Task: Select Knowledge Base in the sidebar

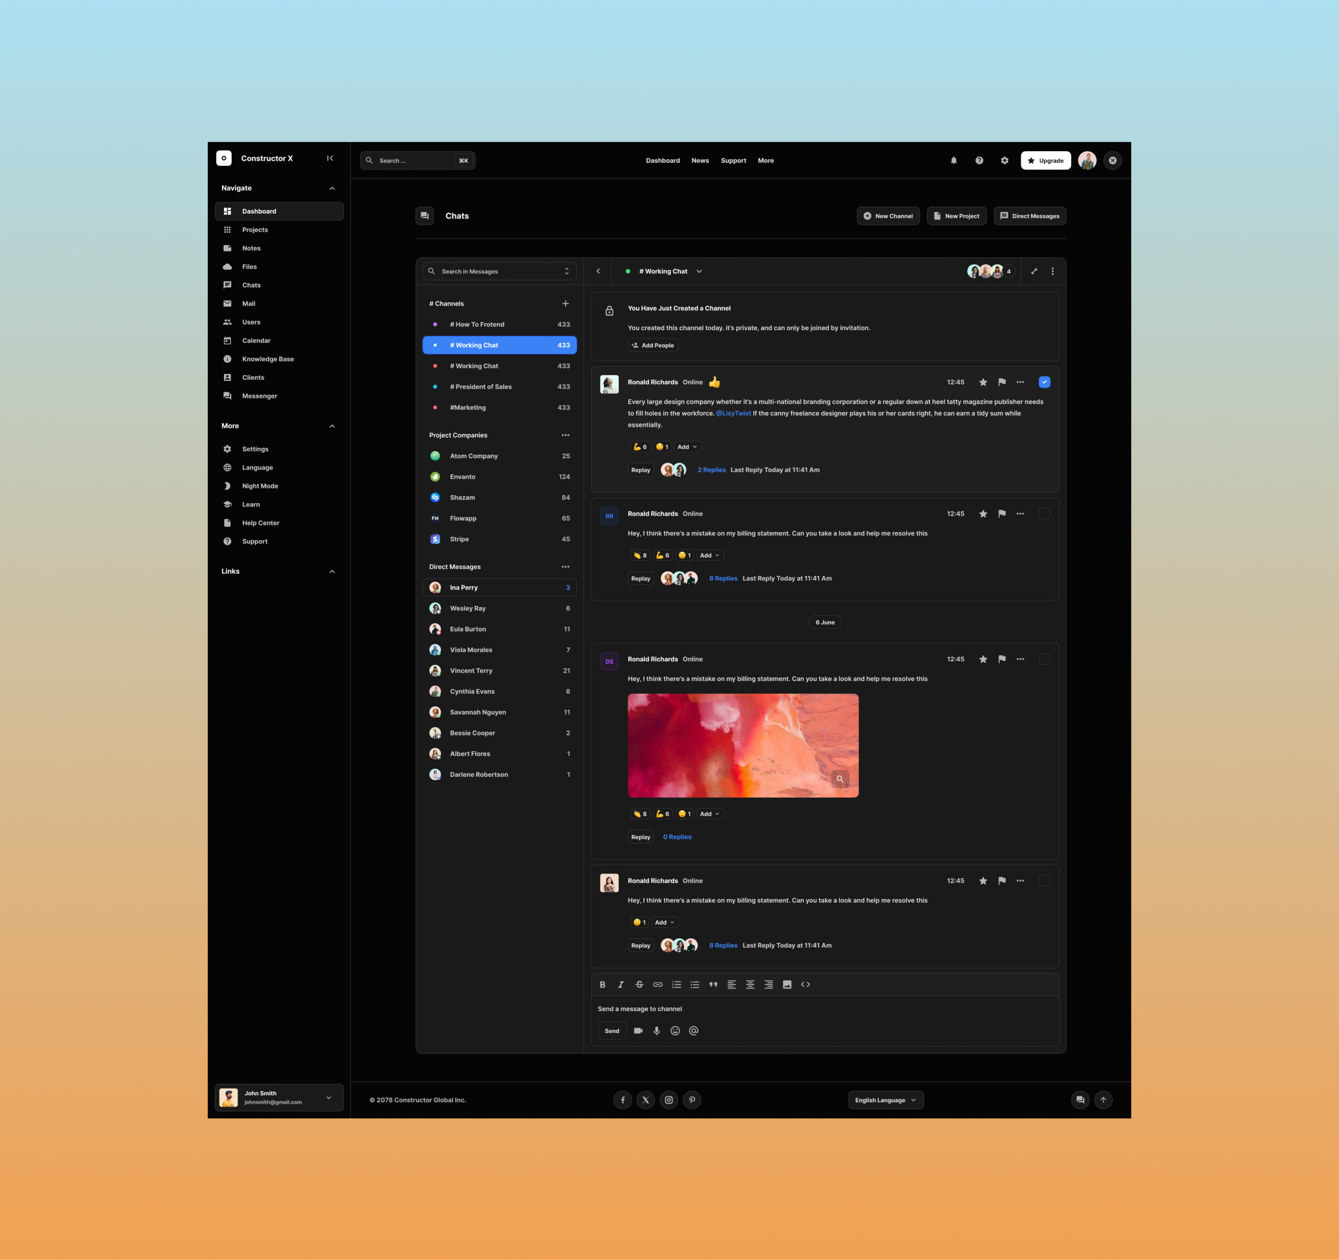Action: coord(267,359)
